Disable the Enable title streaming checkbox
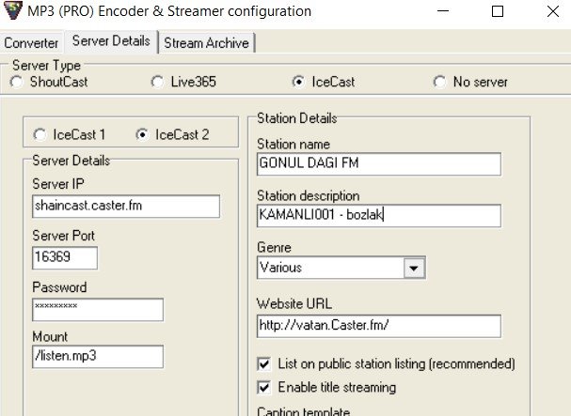 tap(264, 387)
